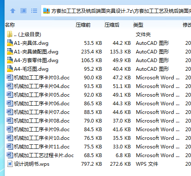Click the A1-夹具装配图.dwg file icon

[10, 51]
